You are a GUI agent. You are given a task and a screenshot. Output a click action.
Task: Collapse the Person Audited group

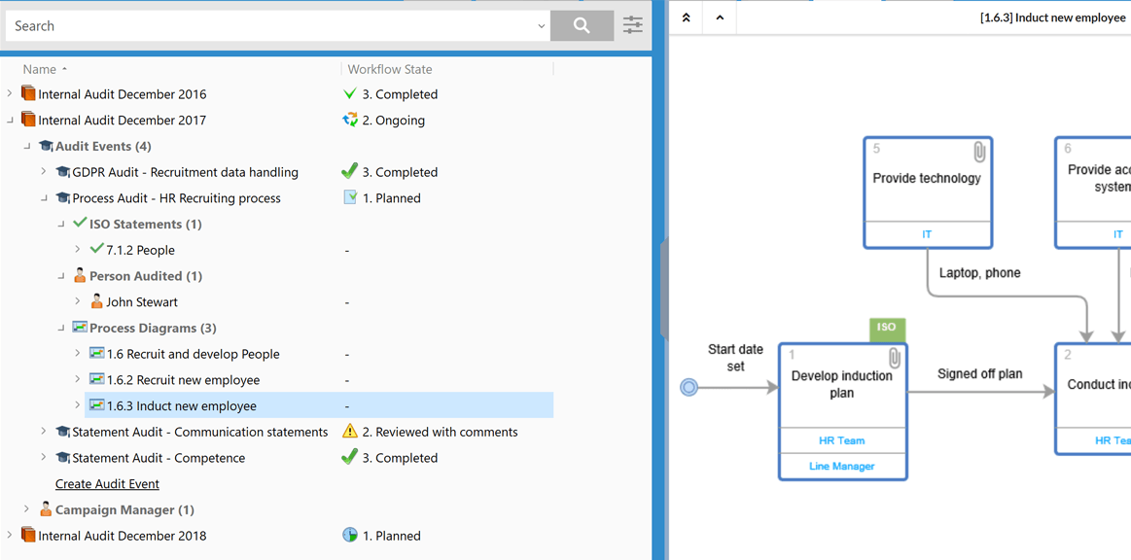click(61, 276)
